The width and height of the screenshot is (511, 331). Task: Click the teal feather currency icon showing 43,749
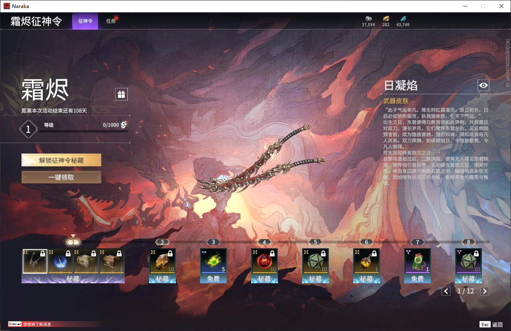(403, 18)
